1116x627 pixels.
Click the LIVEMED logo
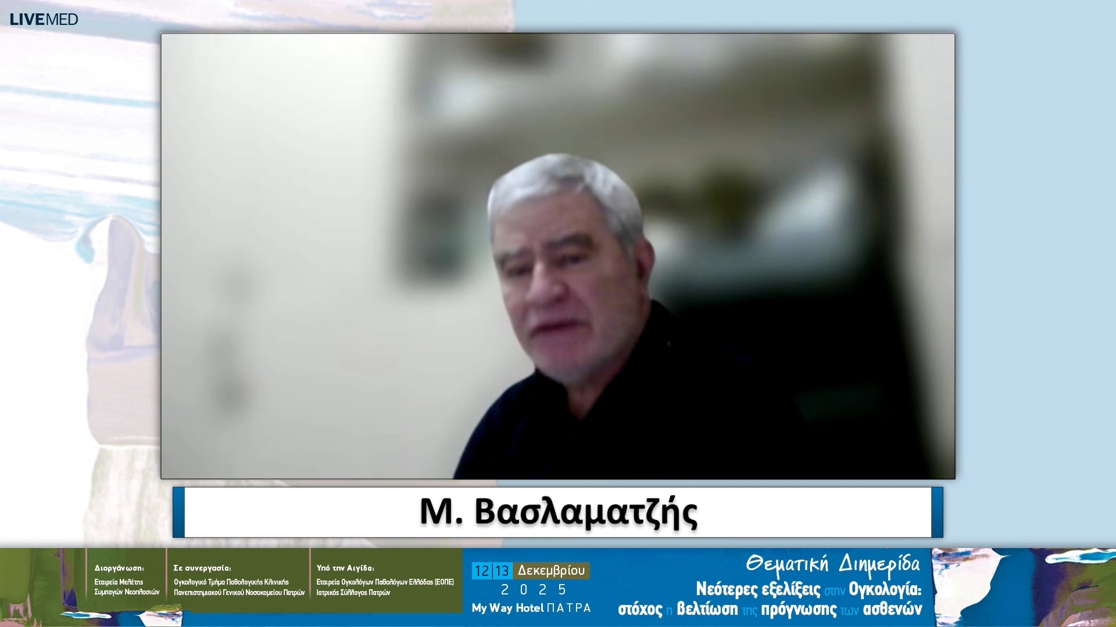(x=44, y=19)
